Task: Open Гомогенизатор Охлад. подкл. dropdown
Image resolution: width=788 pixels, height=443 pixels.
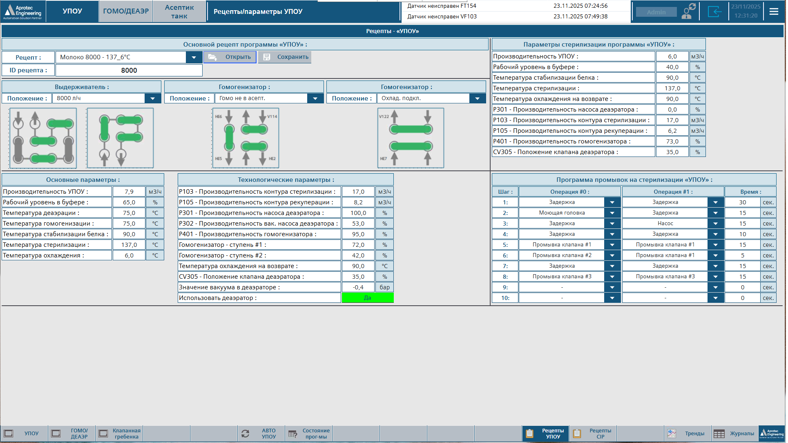Action: (x=477, y=98)
